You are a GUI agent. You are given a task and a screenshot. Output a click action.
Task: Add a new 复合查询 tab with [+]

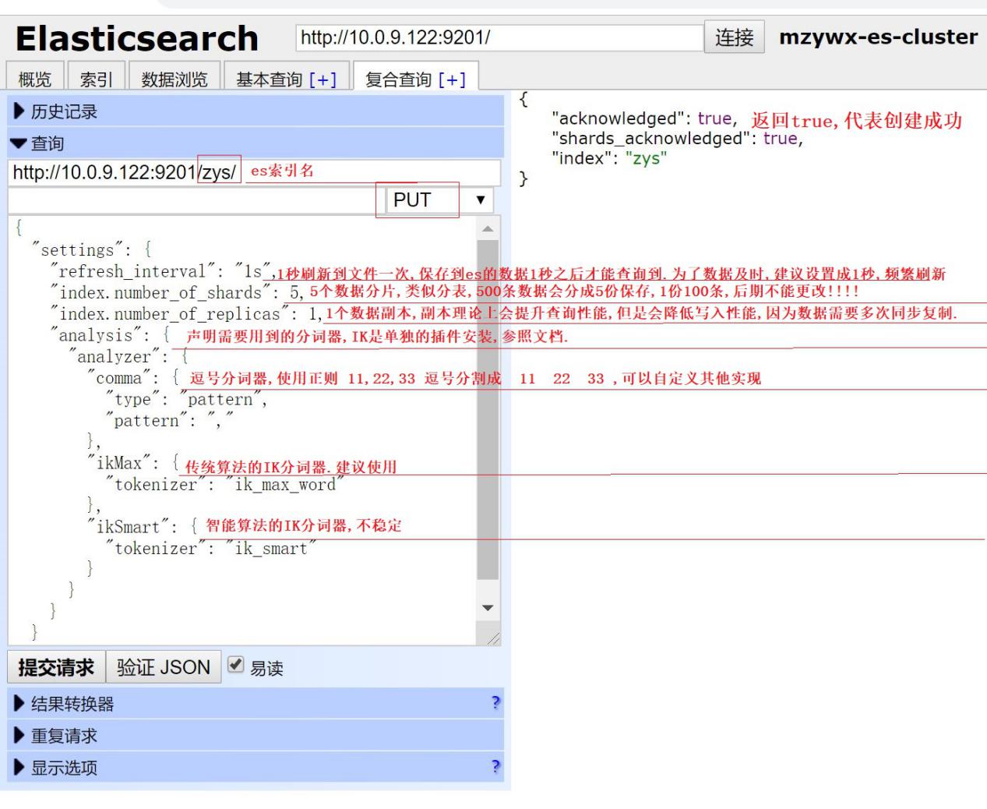[452, 79]
